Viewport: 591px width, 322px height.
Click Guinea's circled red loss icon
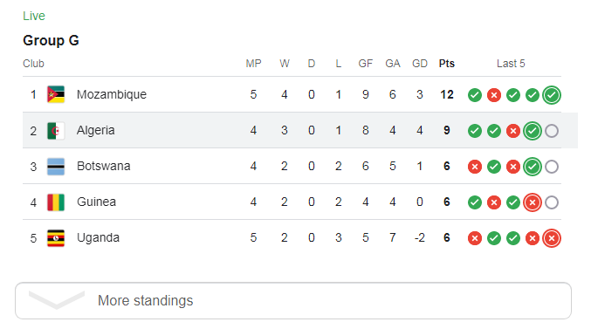533,202
